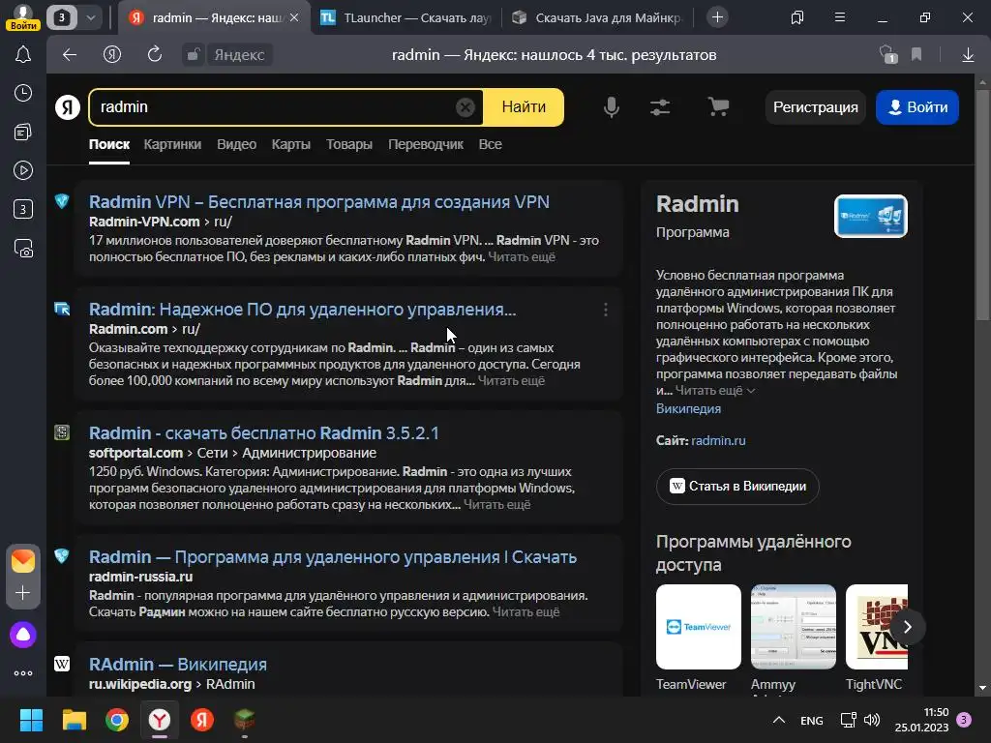Open radmin.ru site link
The image size is (991, 743).
719,441
